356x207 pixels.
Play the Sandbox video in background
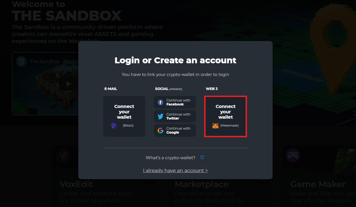click(x=68, y=84)
